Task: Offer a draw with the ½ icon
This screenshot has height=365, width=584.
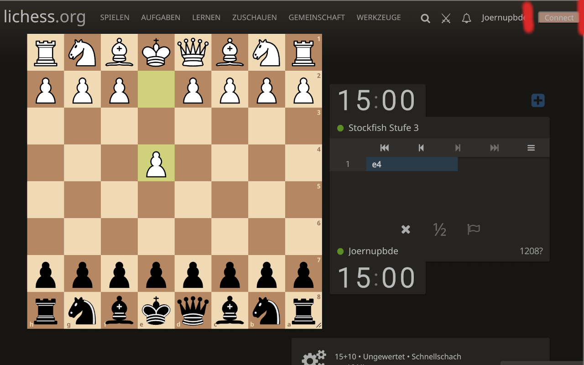Action: (x=439, y=229)
